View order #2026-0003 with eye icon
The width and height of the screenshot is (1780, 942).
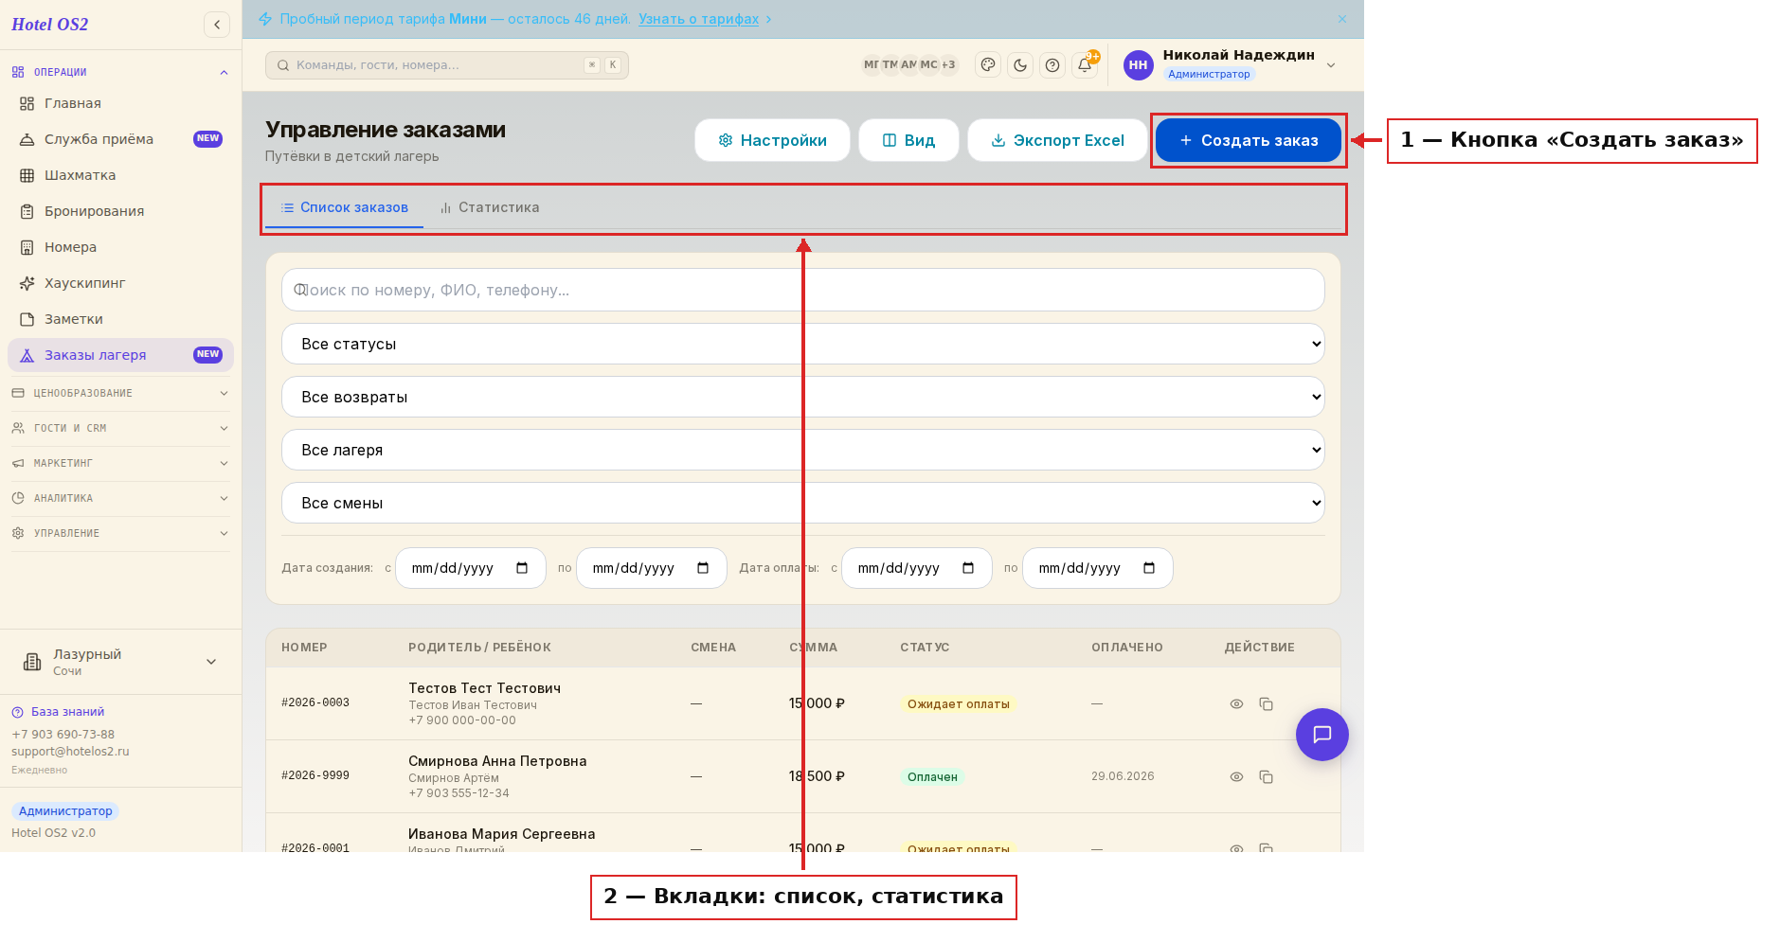coord(1236,704)
